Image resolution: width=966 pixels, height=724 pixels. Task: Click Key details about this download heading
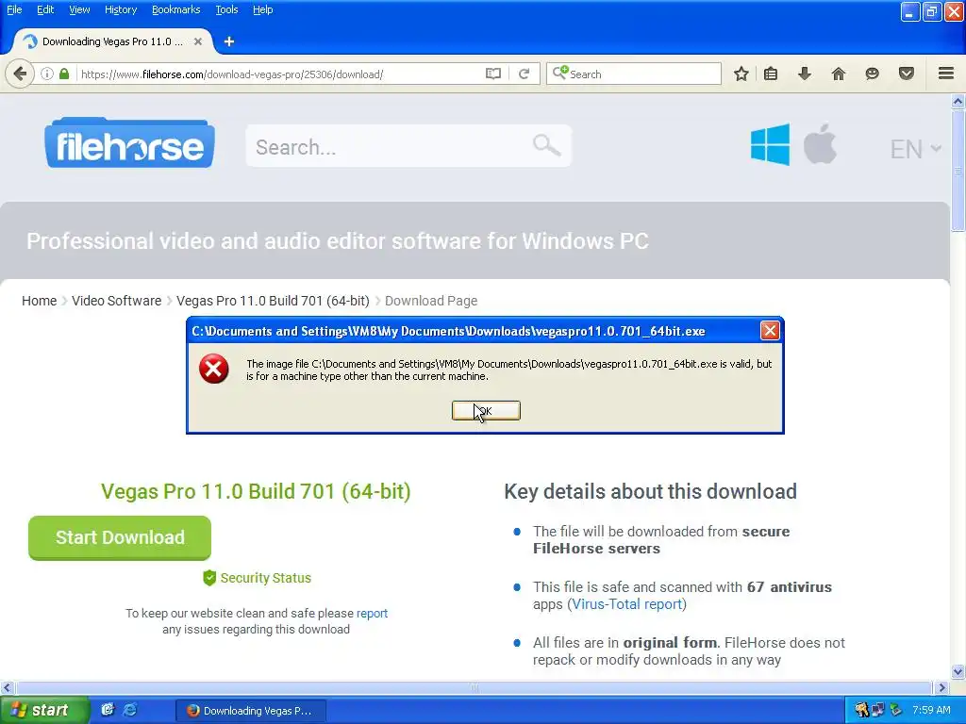tap(651, 491)
